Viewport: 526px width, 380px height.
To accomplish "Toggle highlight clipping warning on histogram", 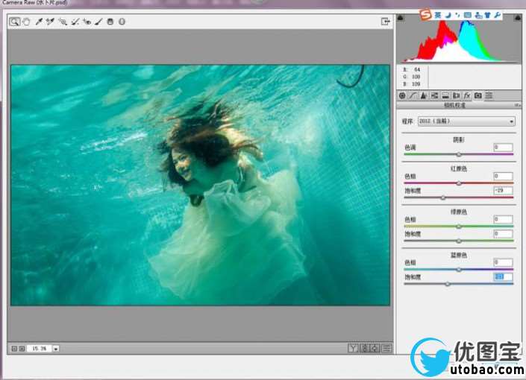I will click(x=519, y=18).
